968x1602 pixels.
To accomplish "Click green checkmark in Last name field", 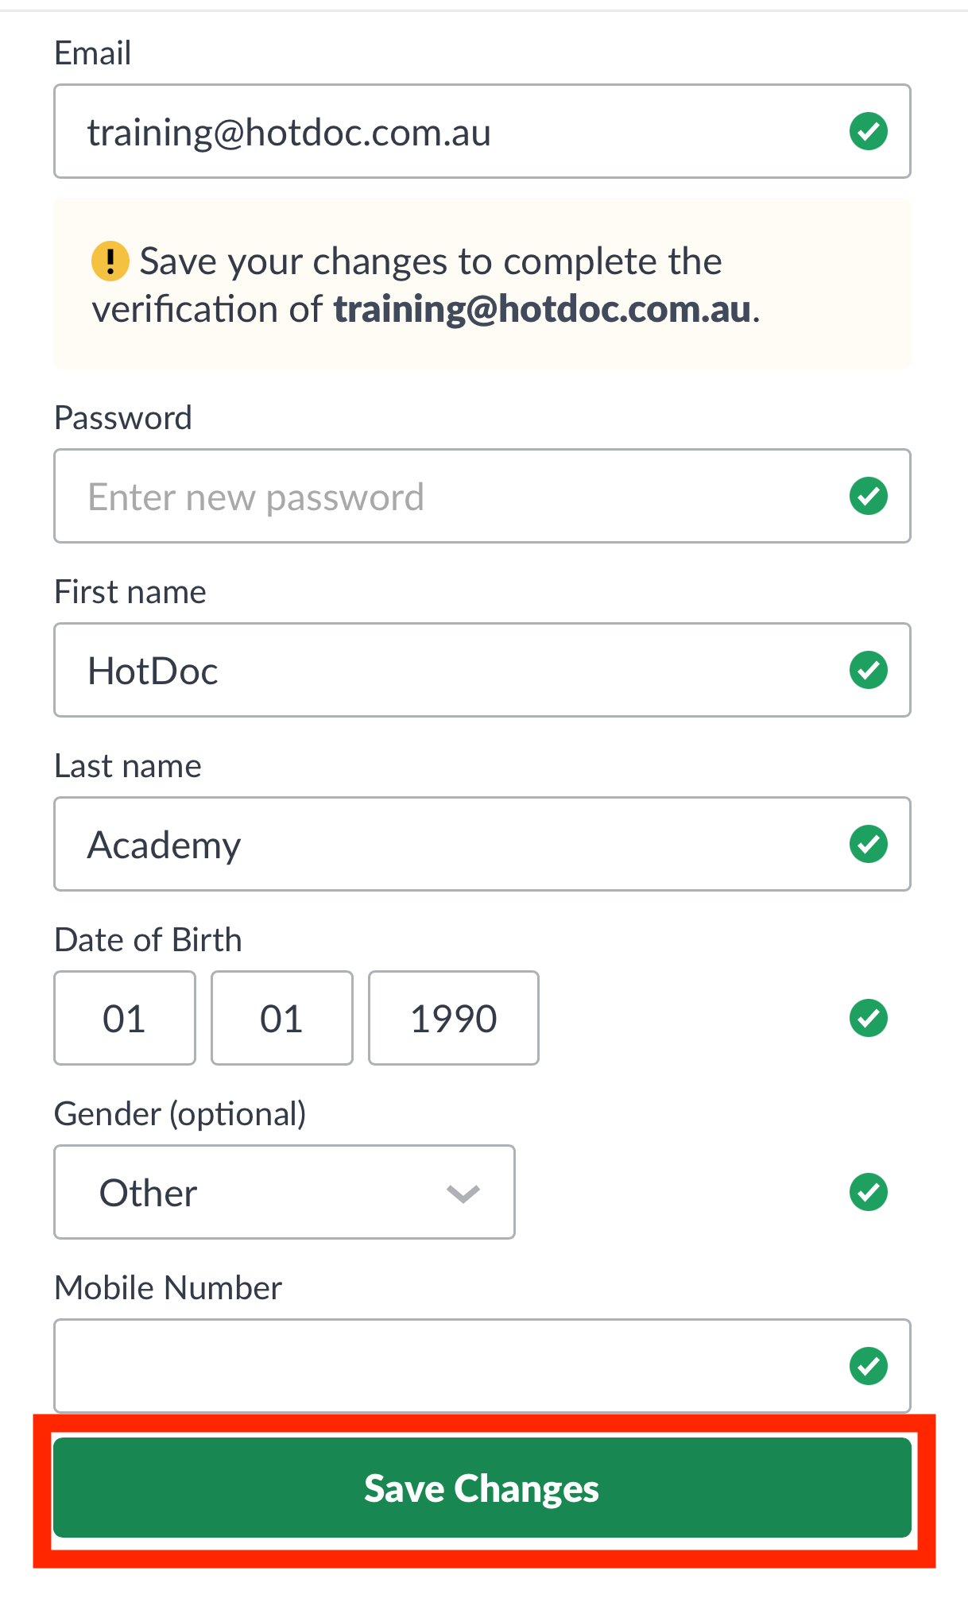I will tap(869, 844).
